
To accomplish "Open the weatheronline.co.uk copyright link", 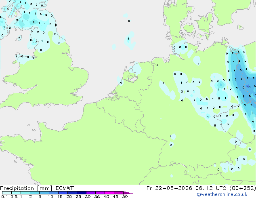I will 222,195.
